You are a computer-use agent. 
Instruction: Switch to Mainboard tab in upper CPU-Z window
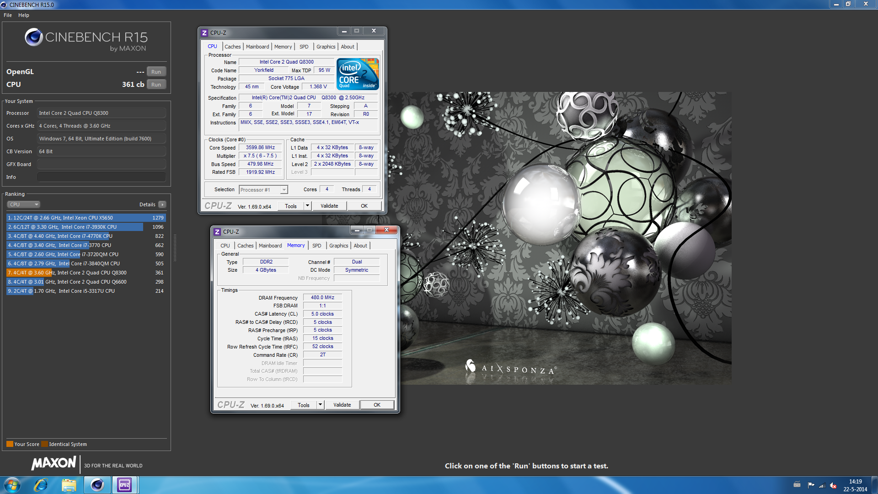[257, 47]
